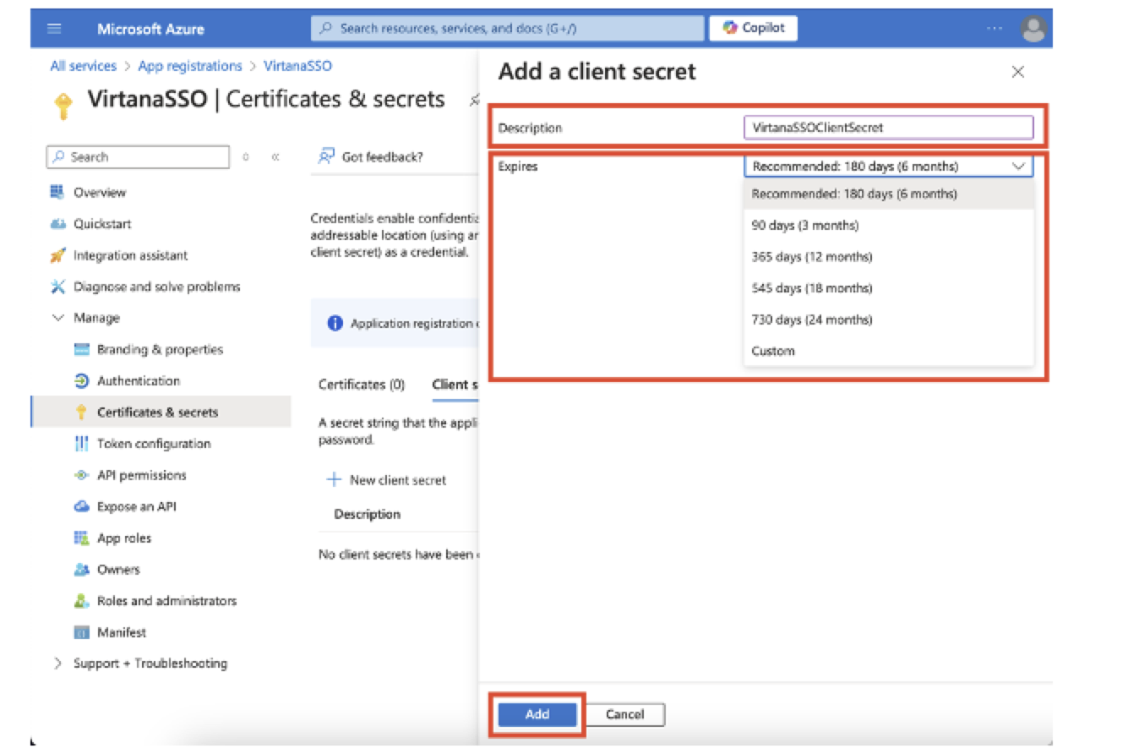Click the Description column header

[x=368, y=514]
